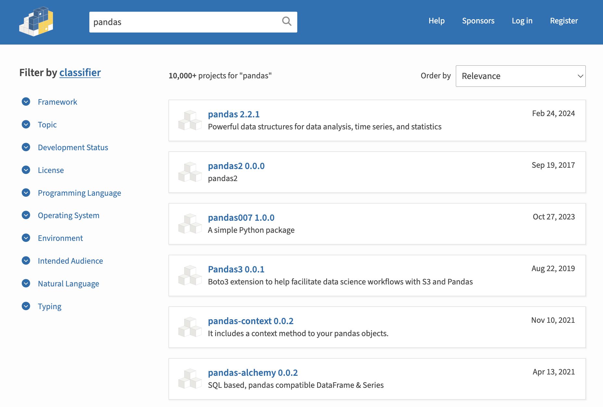The height and width of the screenshot is (407, 603).
Task: Open the Pandas3 0.0.1 project
Action: pos(236,269)
